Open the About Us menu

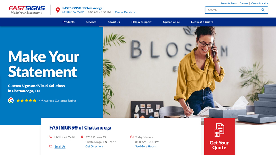pyautogui.click(x=114, y=22)
